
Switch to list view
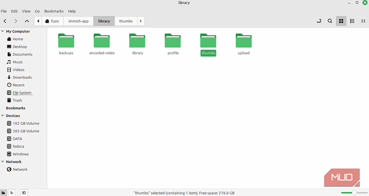click(352, 21)
